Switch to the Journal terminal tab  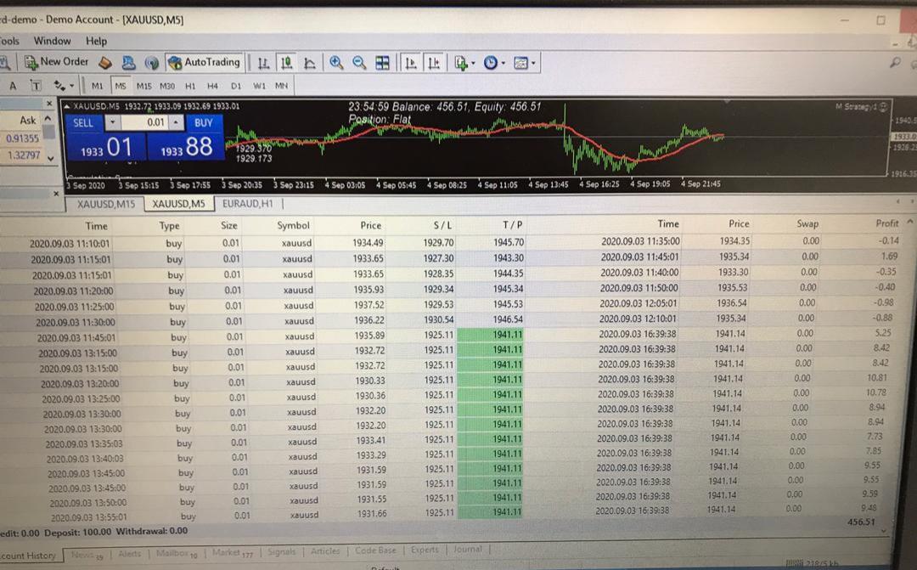468,549
